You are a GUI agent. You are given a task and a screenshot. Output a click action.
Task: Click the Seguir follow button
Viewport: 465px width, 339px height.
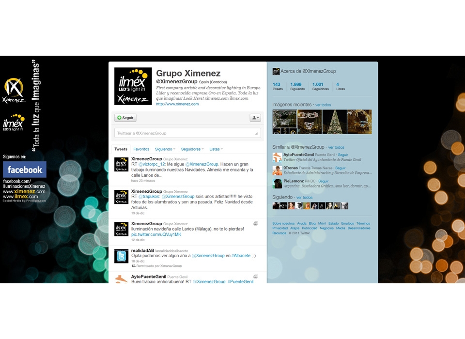pos(125,118)
